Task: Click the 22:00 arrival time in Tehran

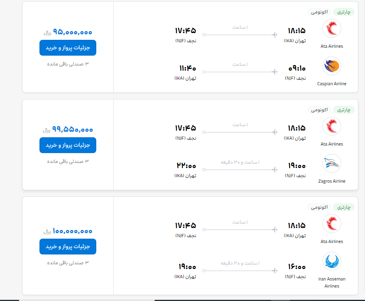Action: click(185, 166)
